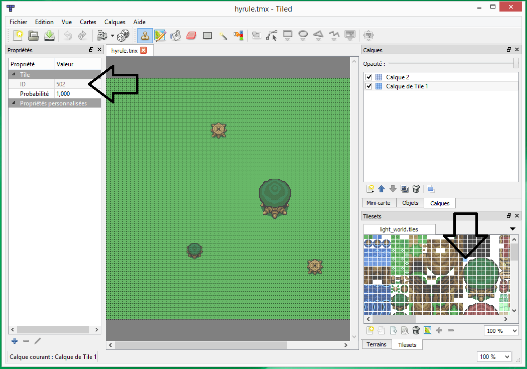Open the Calques menu
Viewport: 527px width, 369px height.
[115, 22]
